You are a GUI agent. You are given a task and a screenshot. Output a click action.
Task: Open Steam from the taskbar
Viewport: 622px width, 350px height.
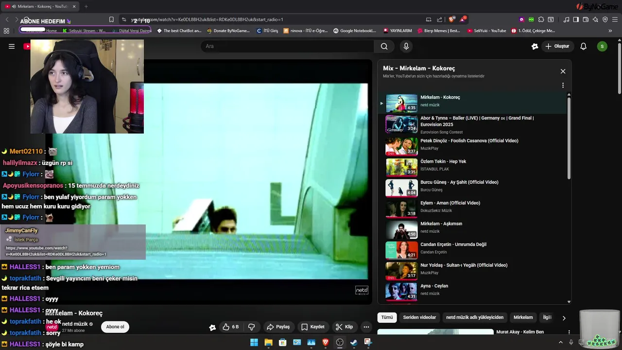click(x=354, y=342)
